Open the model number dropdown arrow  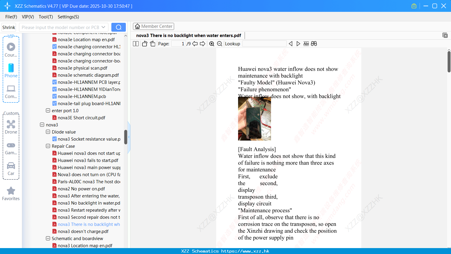(x=103, y=27)
